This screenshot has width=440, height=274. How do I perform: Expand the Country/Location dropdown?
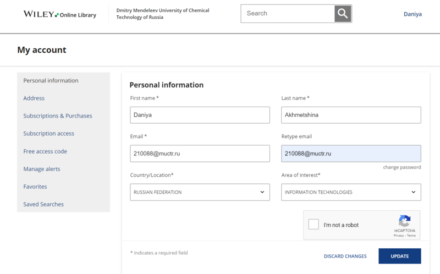coord(200,192)
